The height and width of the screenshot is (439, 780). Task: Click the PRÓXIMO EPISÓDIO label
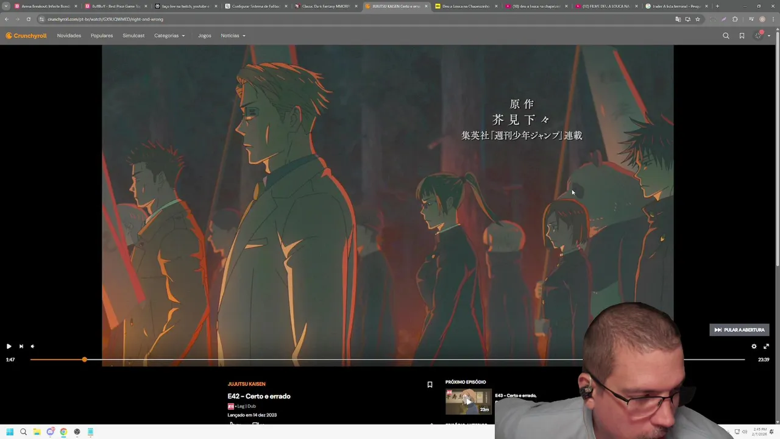click(x=466, y=382)
